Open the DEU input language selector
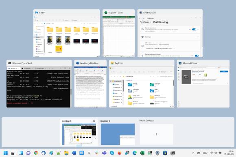236x157 pixels. (x=205, y=153)
